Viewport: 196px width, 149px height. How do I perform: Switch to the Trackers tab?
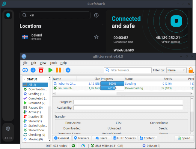pyautogui.click(x=82, y=138)
